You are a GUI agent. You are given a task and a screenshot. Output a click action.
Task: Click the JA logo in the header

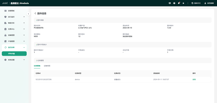[x=5, y=3]
